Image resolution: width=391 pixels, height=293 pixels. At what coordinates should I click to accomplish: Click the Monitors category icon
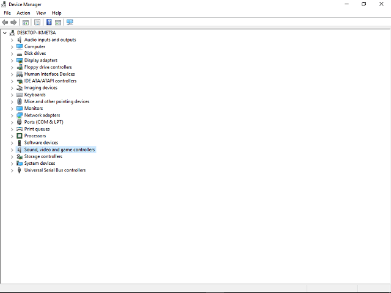tap(20, 109)
